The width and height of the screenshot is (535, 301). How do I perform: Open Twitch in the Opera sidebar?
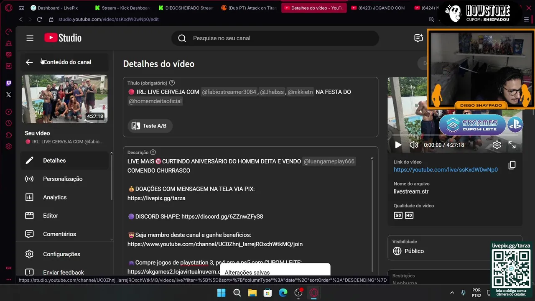pos(8,83)
